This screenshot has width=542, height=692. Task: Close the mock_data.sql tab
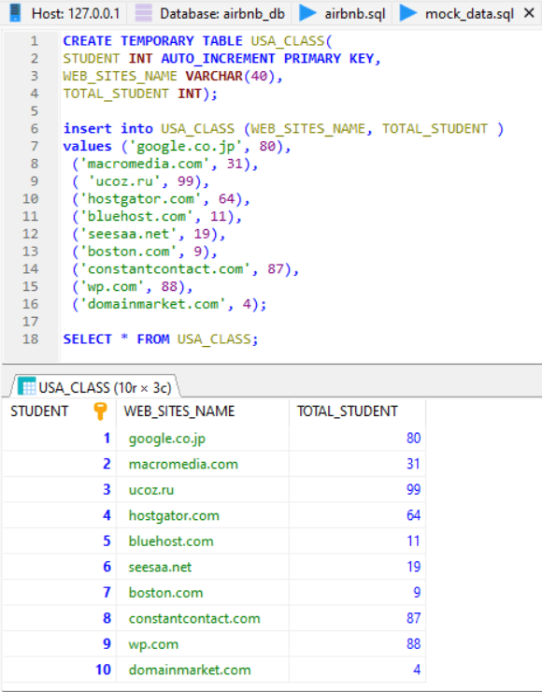pyautogui.click(x=529, y=13)
